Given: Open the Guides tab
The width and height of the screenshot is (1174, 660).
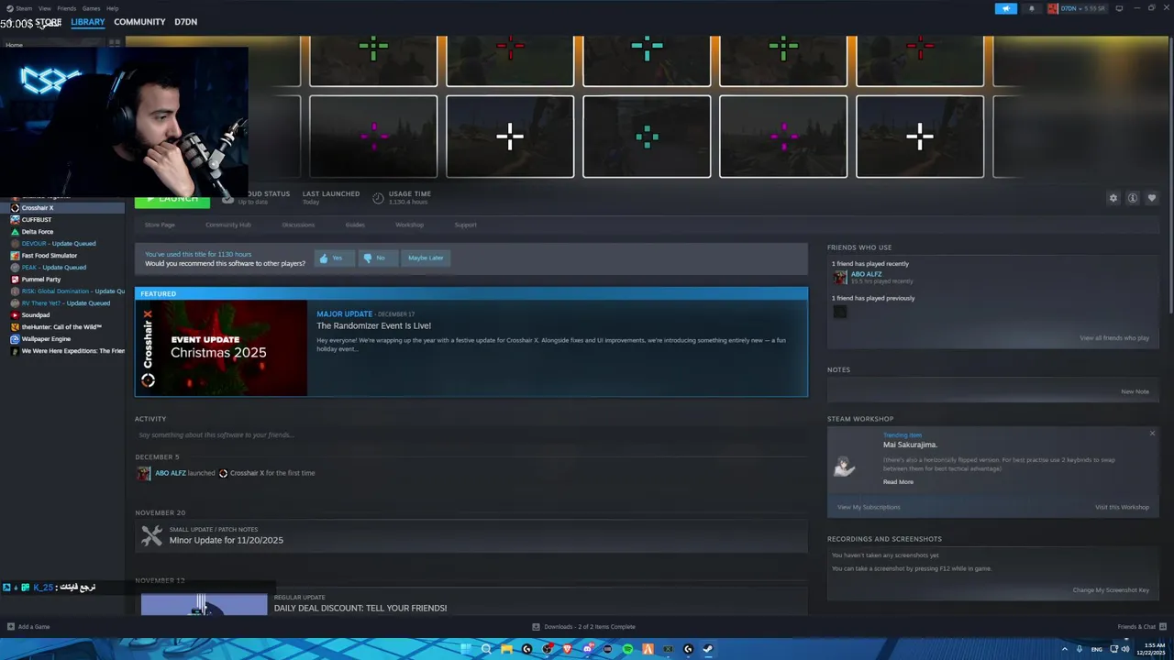Looking at the screenshot, I should [x=355, y=225].
